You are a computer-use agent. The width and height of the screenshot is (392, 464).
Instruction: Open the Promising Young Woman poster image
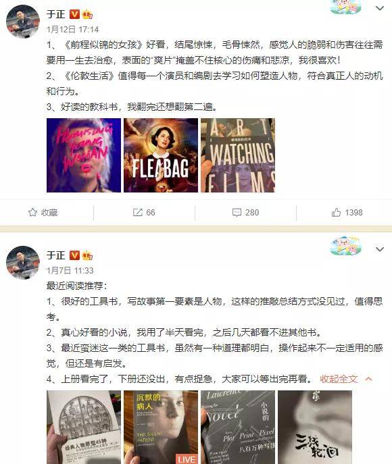[84, 155]
